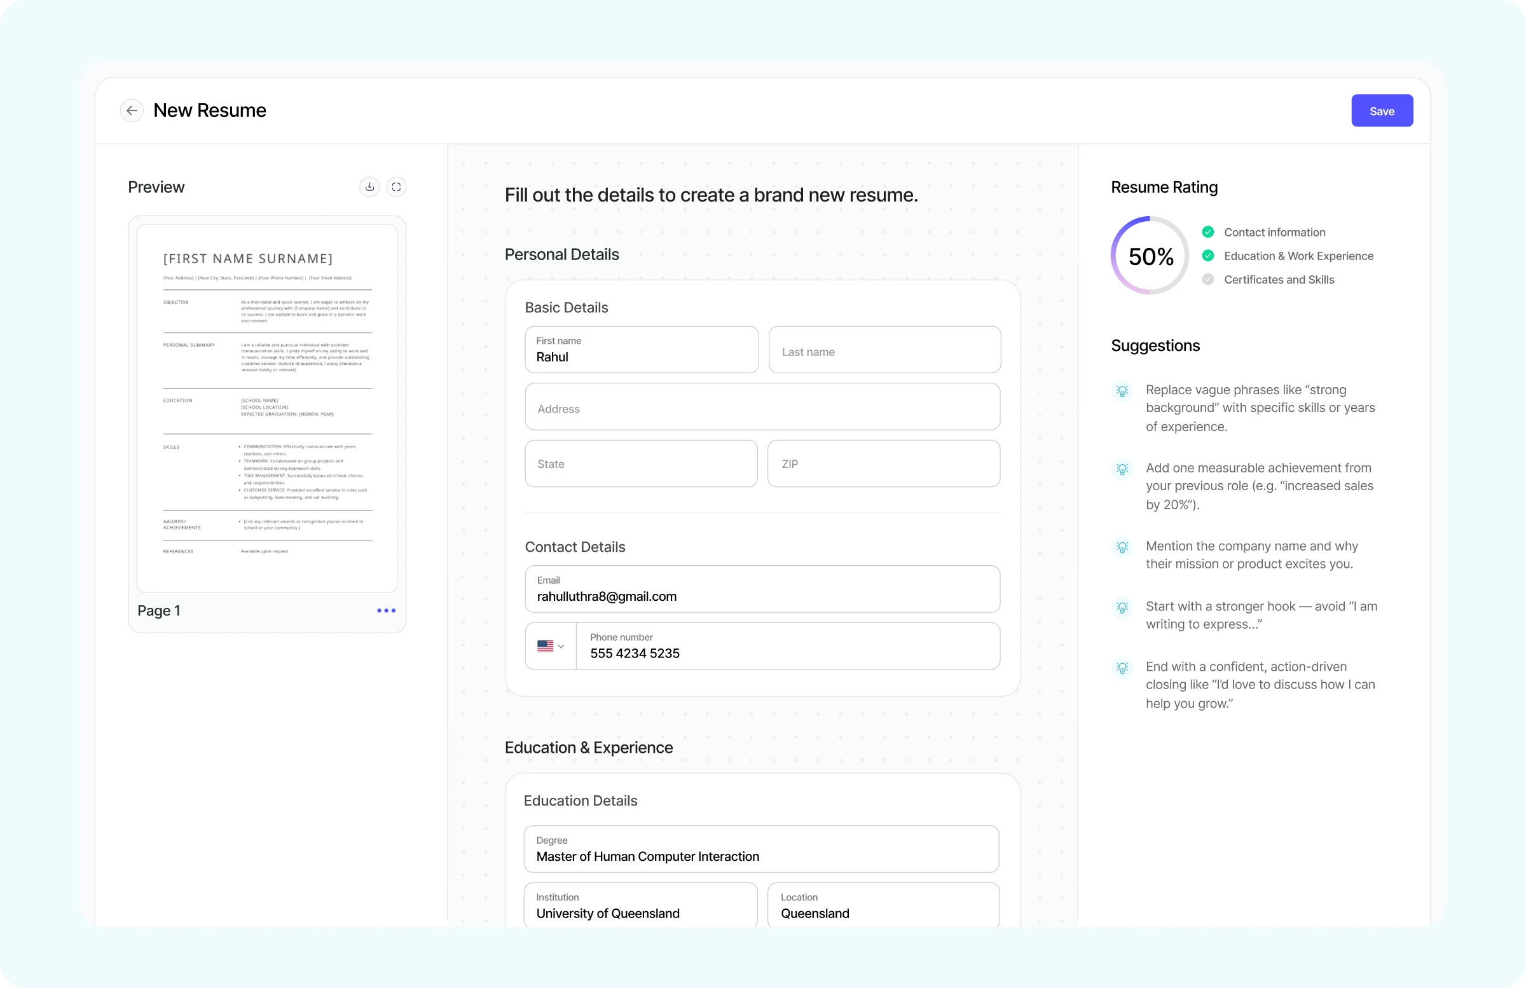Screen dimensions: 1526x988
Task: Click lightbulb icon beside company name suggestion
Action: point(1122,547)
